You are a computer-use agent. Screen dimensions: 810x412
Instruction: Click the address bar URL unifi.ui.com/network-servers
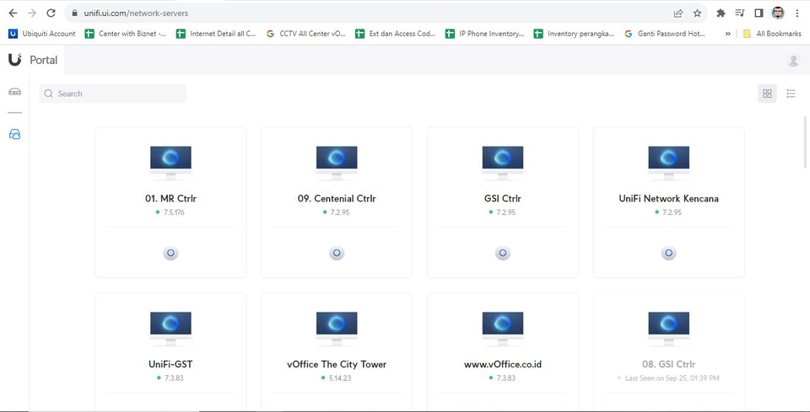[136, 13]
